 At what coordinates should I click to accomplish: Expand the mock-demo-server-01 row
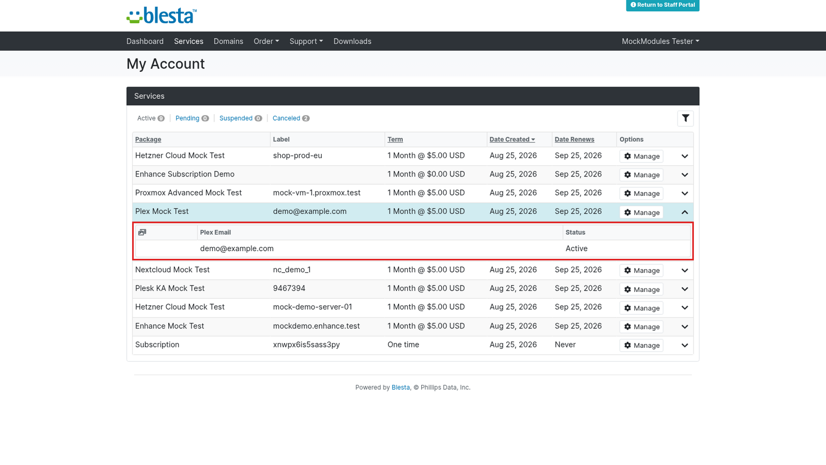pos(685,308)
